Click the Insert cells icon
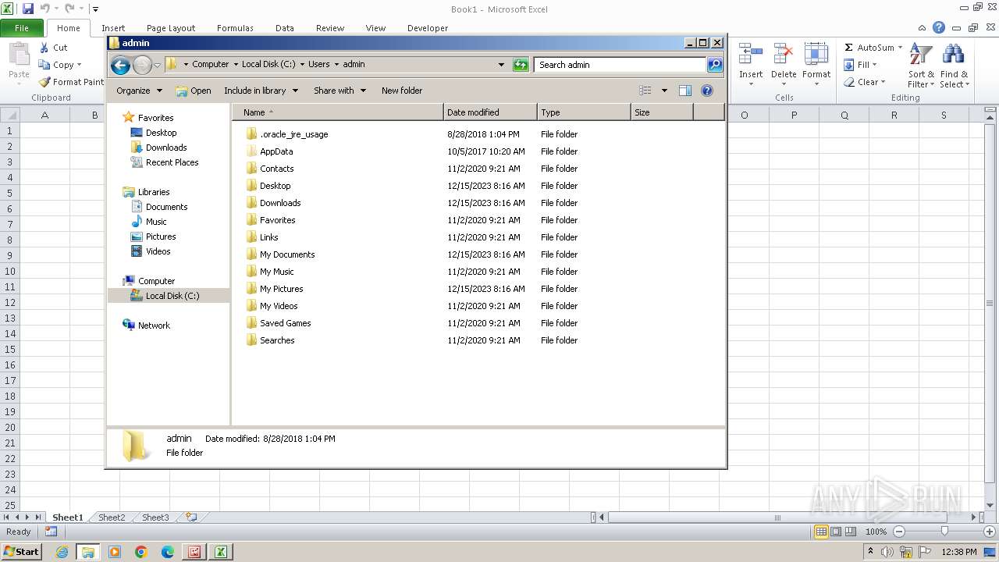The image size is (999, 562). 751,55
